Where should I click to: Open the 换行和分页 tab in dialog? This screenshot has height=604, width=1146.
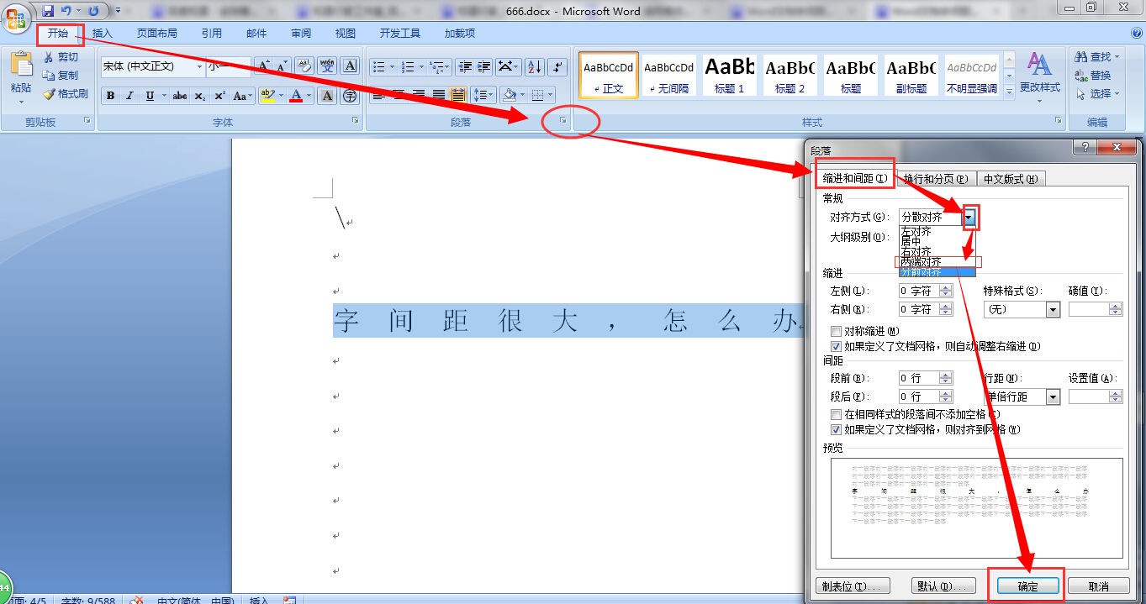(935, 178)
